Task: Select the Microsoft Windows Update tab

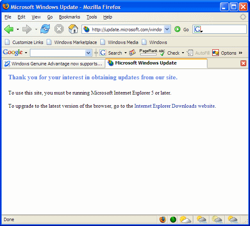Action: pyautogui.click(x=156, y=63)
